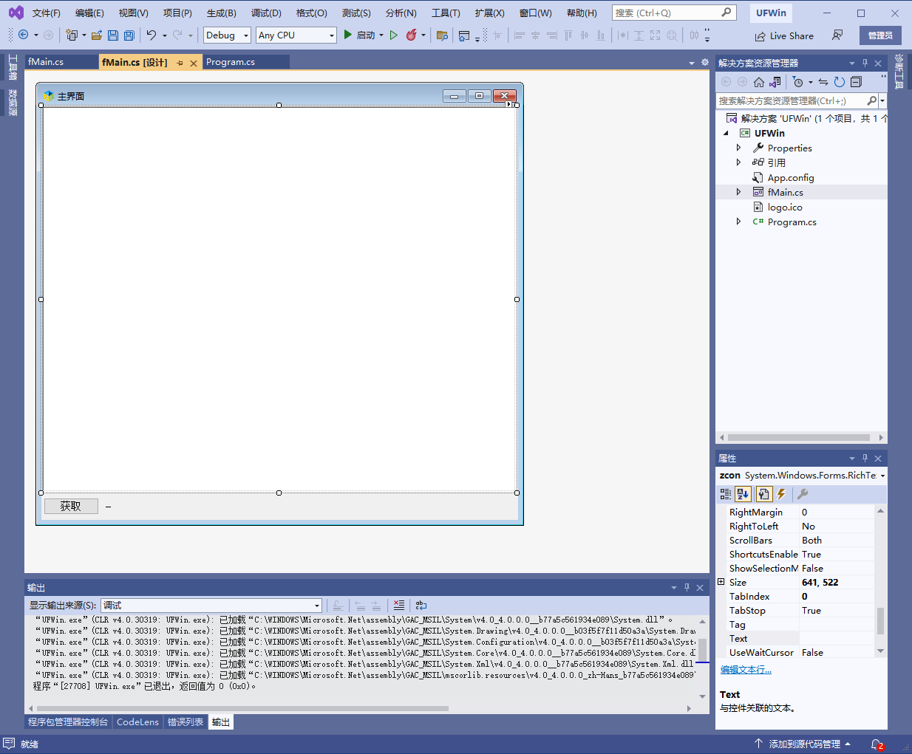The height and width of the screenshot is (754, 912).
Task: Switch to the Program.cs tab
Action: [x=231, y=62]
